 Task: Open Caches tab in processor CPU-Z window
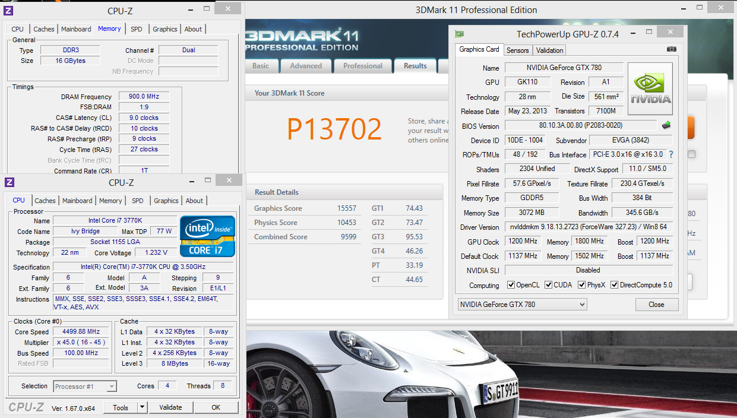[x=45, y=201]
